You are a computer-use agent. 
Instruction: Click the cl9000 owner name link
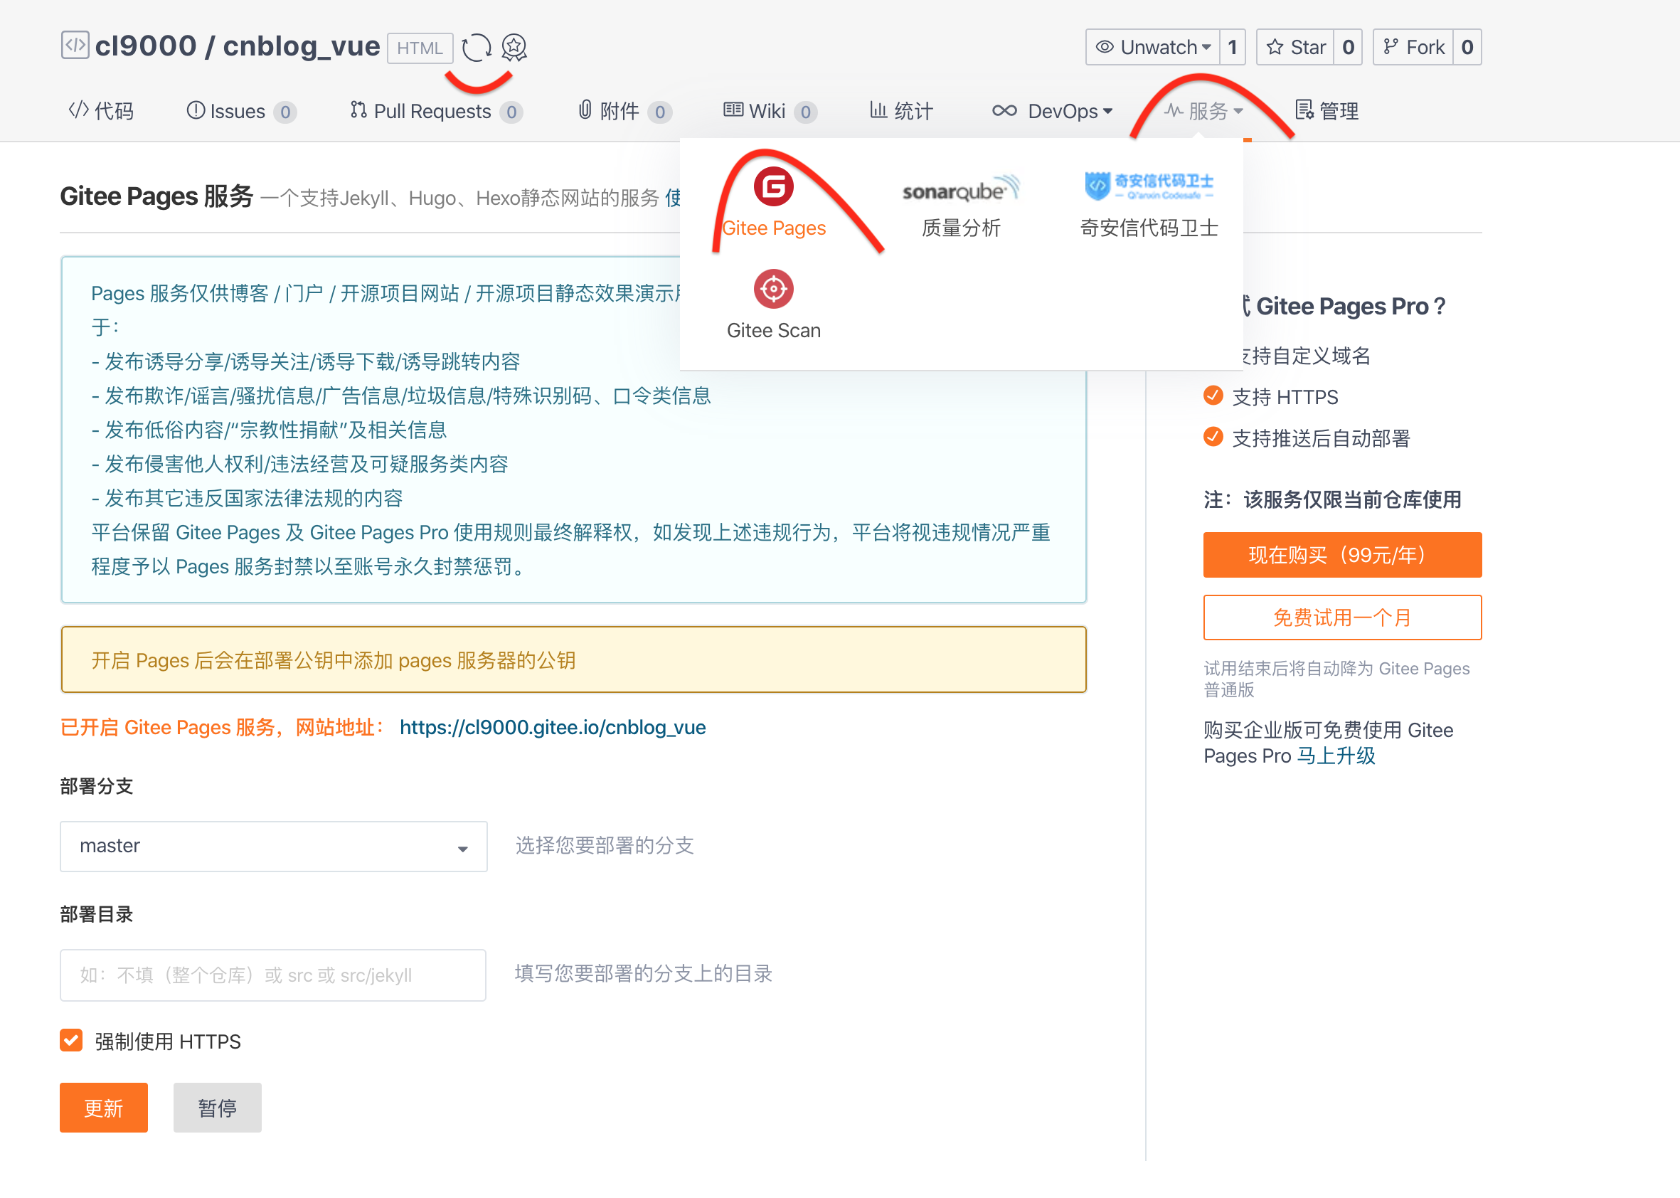click(x=145, y=46)
